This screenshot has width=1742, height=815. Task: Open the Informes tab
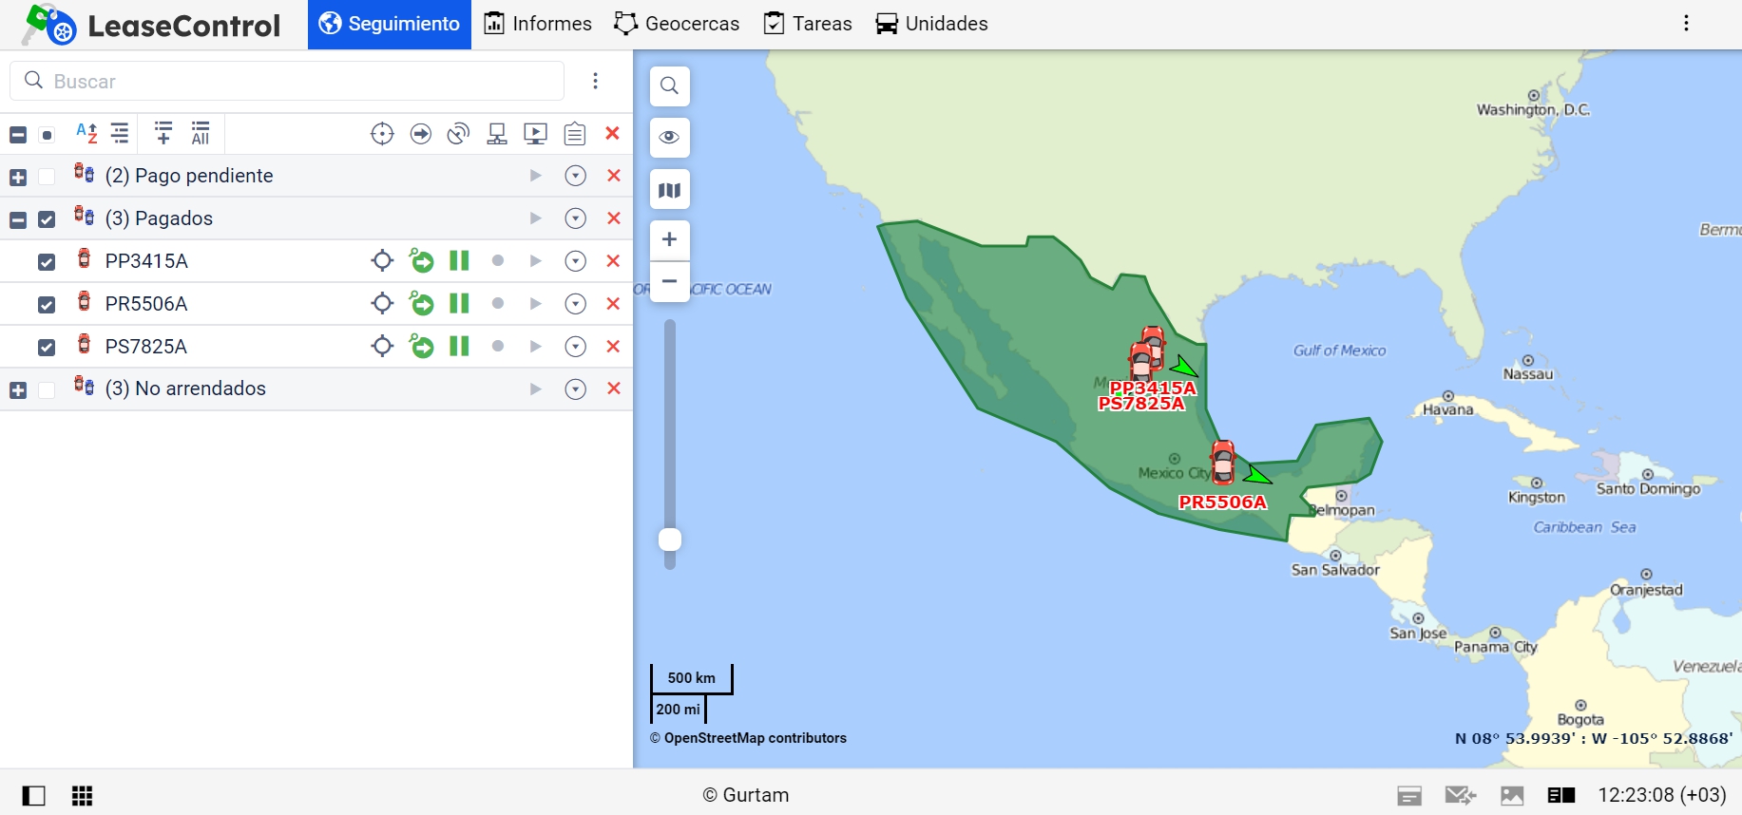538,24
